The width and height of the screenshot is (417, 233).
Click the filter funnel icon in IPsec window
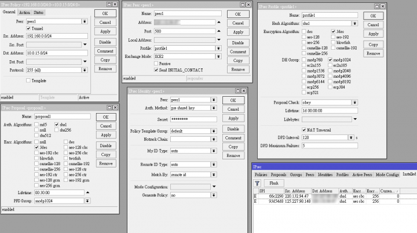click(257, 183)
